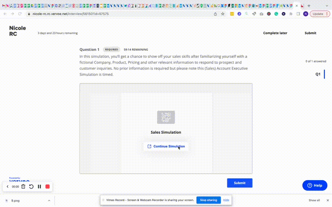This screenshot has width=332, height=207.
Task: Go back with the browser back arrow
Action: (5, 14)
